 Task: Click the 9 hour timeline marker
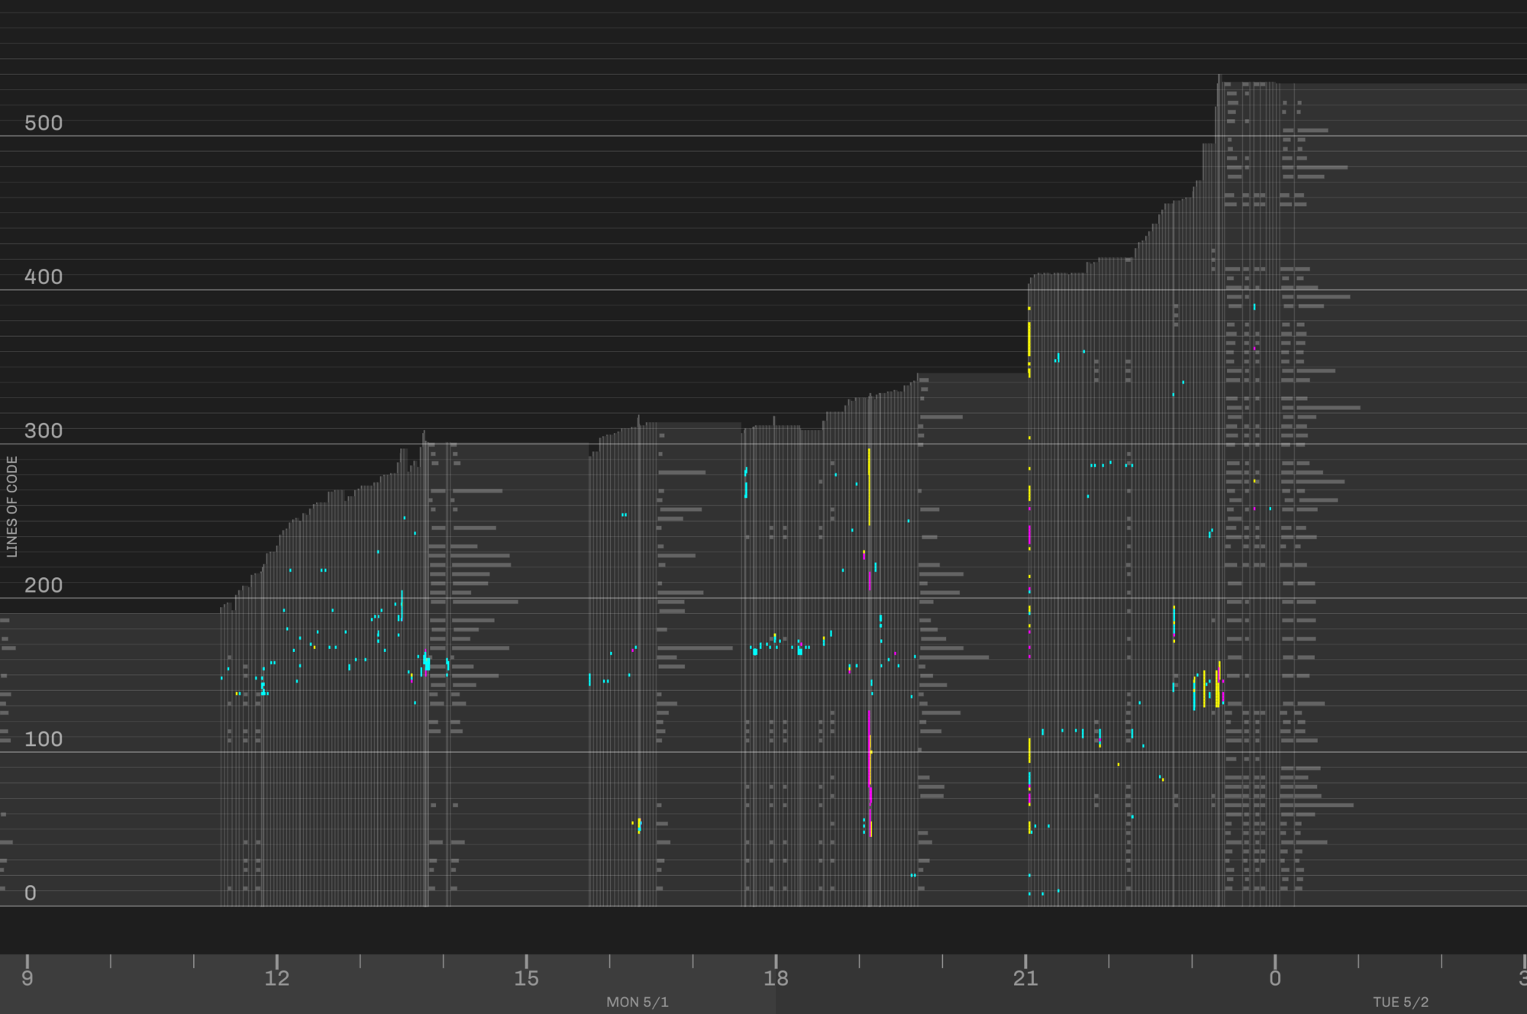point(27,978)
